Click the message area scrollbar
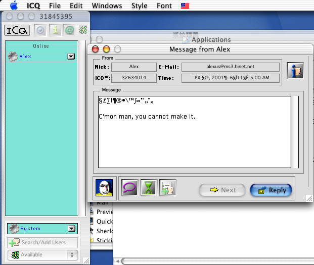314x265 pixels. 295,132
